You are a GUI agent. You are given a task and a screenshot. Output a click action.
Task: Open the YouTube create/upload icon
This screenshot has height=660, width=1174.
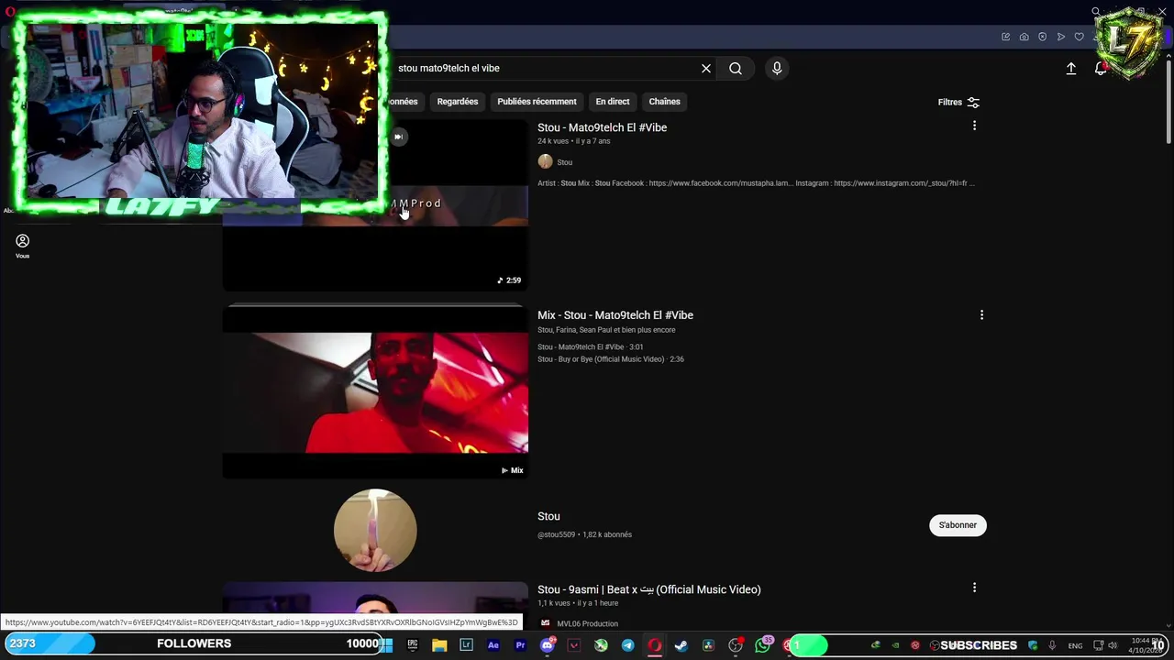click(x=1070, y=69)
